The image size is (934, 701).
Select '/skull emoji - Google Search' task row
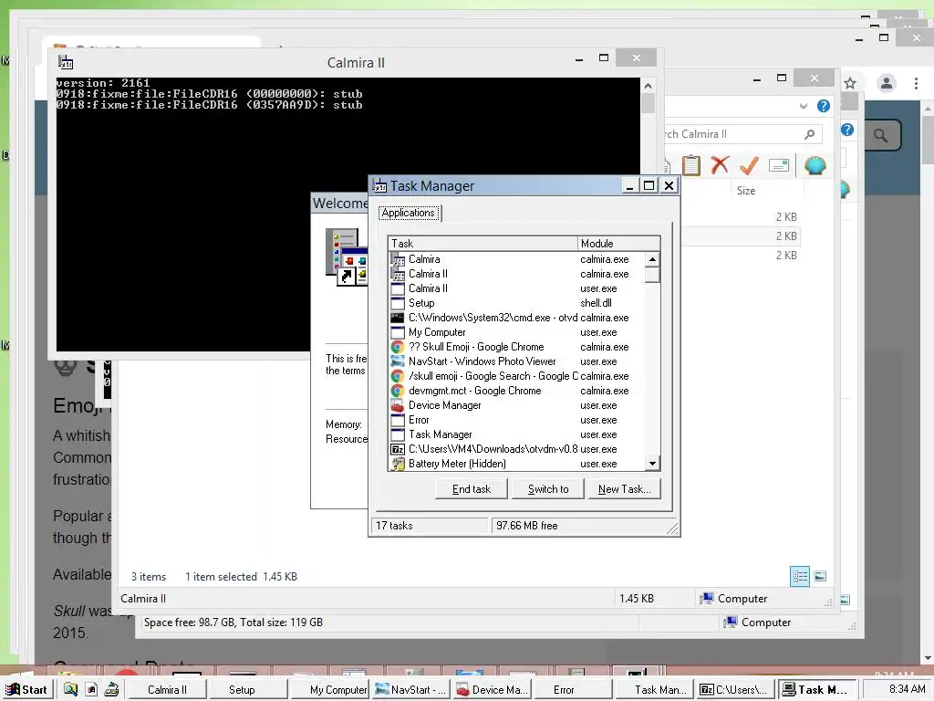tap(517, 376)
